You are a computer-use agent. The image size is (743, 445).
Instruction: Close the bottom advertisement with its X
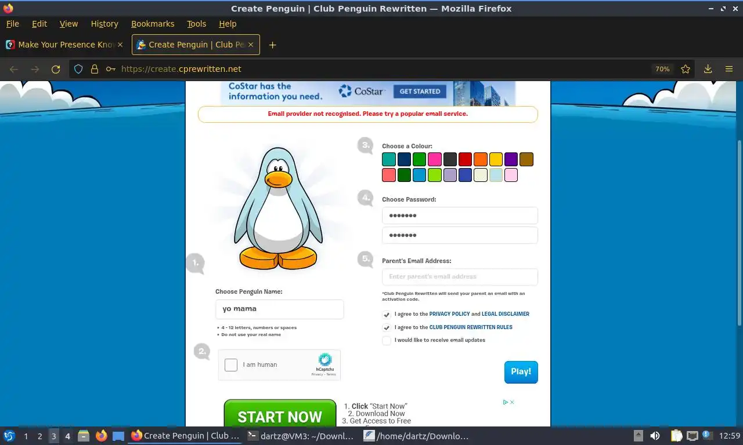[x=512, y=402]
